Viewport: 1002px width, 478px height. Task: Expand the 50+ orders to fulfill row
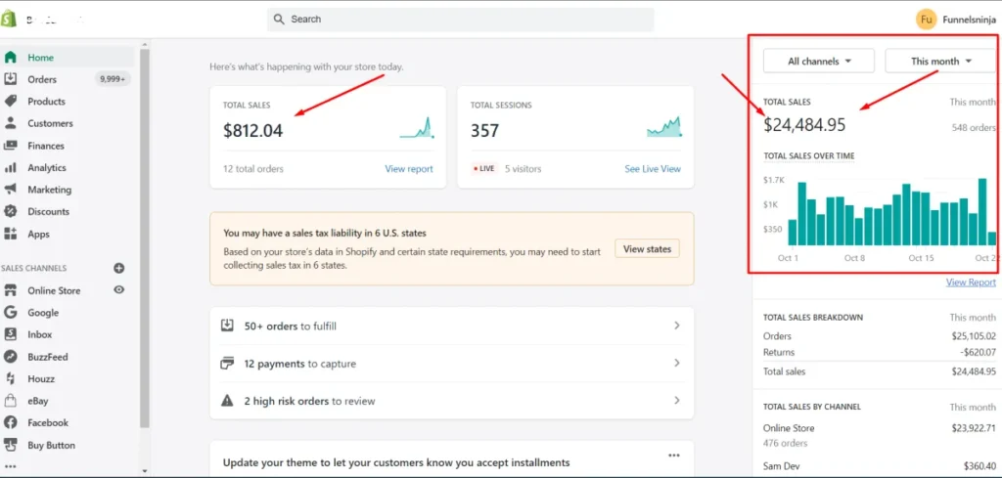pos(452,326)
